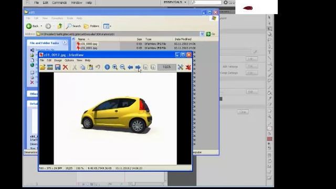Screen dimensions: 336x189
Task: Open Back history dropdown arrow in Explorer
Action: pyautogui.click(x=41, y=26)
